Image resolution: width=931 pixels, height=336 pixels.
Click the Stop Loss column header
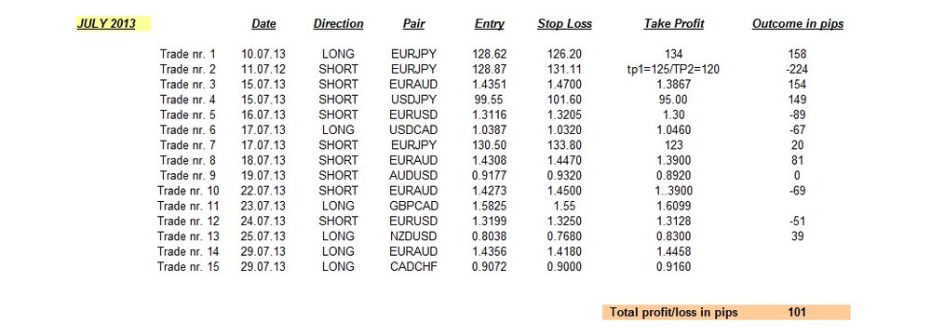click(565, 24)
